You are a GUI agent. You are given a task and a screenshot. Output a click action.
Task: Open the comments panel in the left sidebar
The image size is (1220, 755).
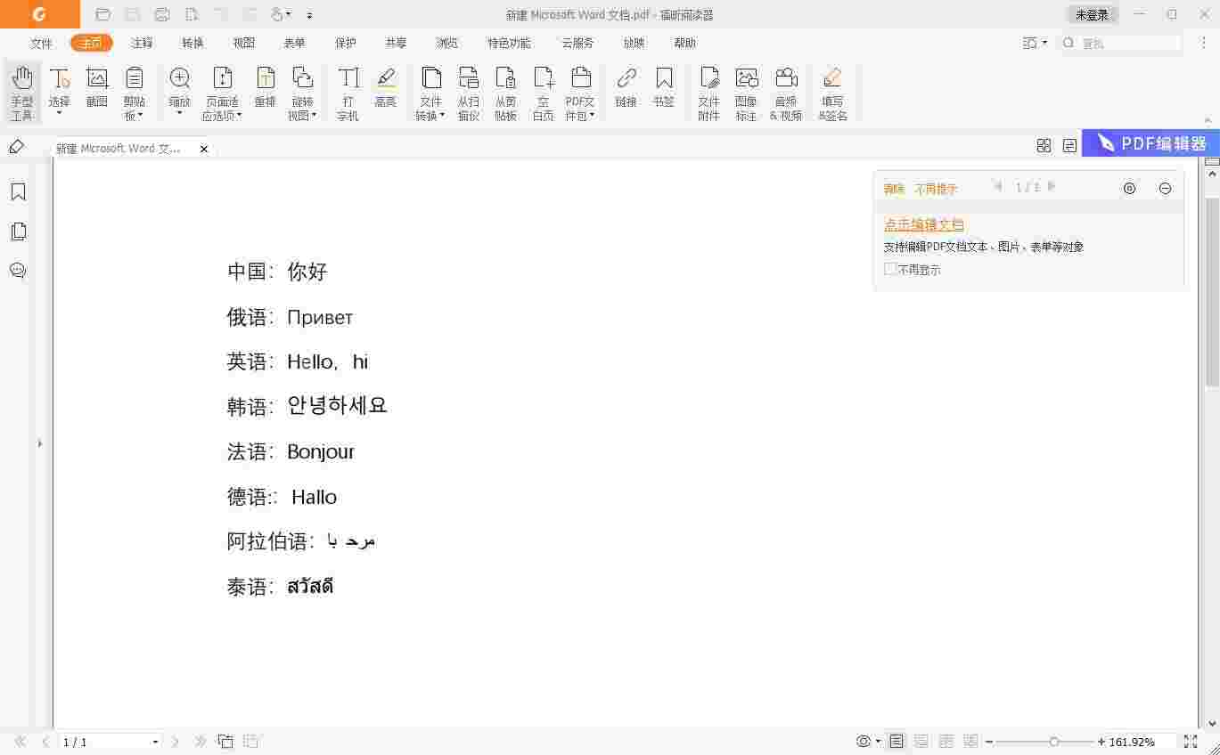point(18,271)
